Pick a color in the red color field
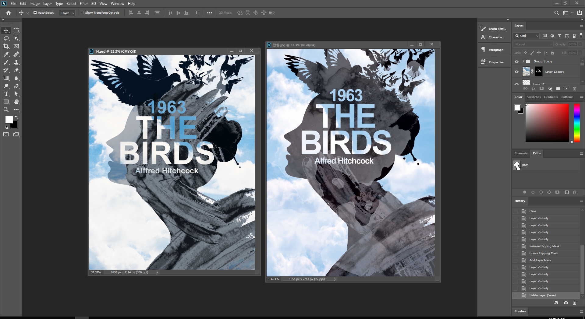The width and height of the screenshot is (585, 319). (x=547, y=123)
